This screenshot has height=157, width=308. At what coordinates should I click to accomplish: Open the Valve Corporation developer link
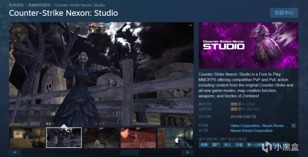pos(245,125)
